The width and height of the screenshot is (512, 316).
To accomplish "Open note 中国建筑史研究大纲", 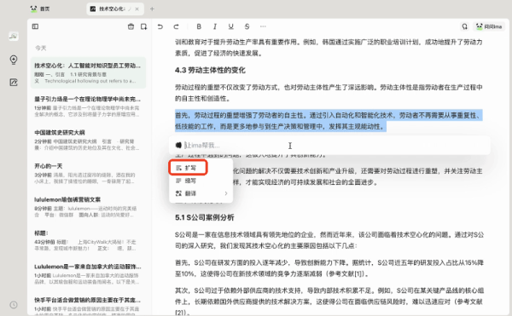I will [88, 140].
